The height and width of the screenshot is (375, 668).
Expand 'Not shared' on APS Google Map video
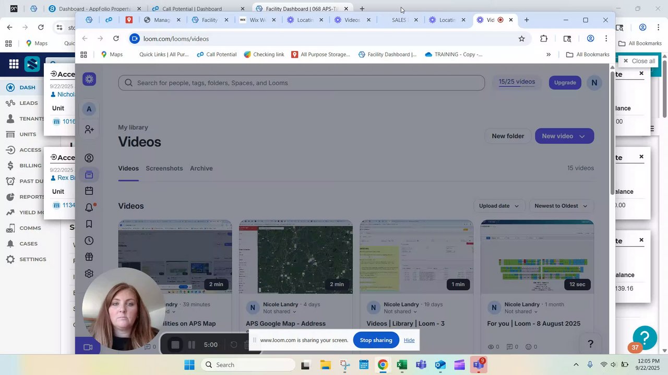coord(280,311)
